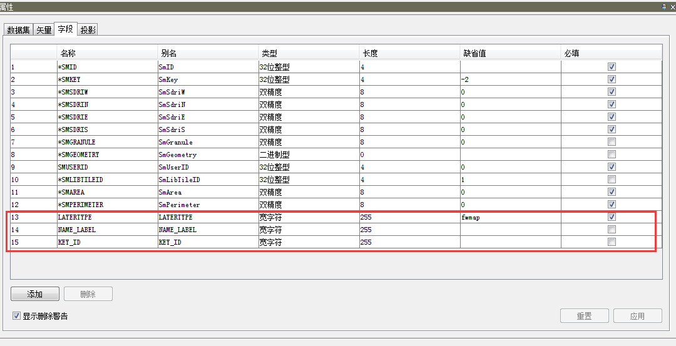The height and width of the screenshot is (346, 676).
Task: Select row number 13 in the field table
Action: click(x=33, y=217)
